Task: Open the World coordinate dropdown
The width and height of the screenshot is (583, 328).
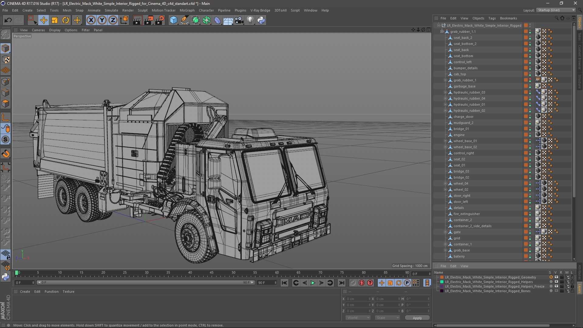Action: point(358,318)
